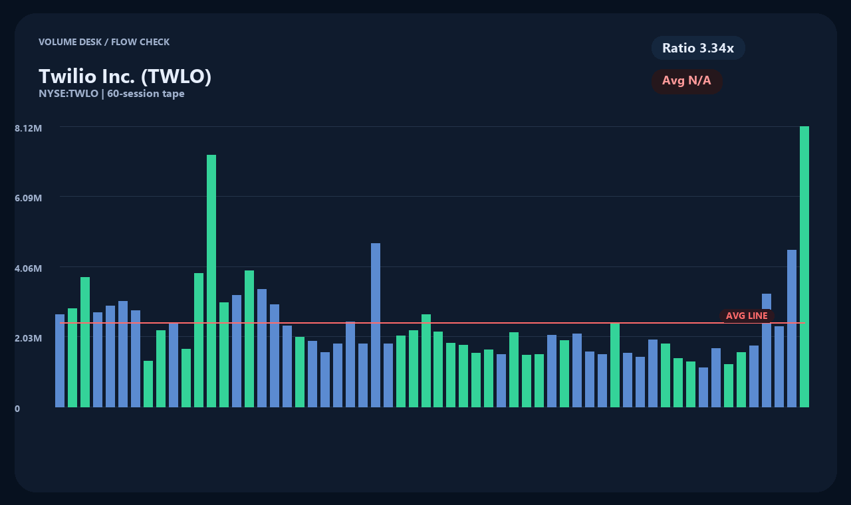Select the tallest green bar at far right
The width and height of the screenshot is (851, 505).
[804, 266]
